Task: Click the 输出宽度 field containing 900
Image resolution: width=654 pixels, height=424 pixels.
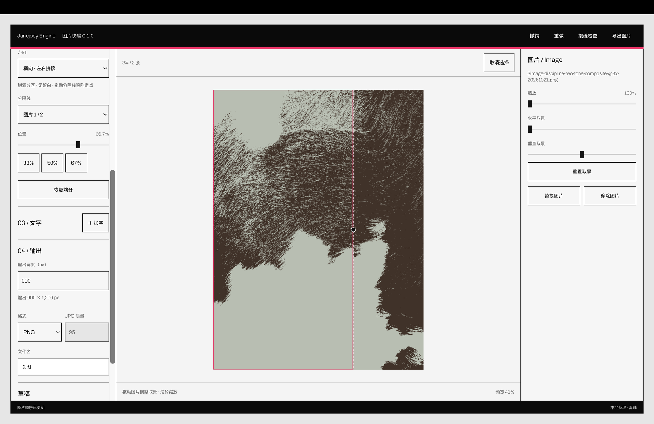Action: tap(63, 281)
